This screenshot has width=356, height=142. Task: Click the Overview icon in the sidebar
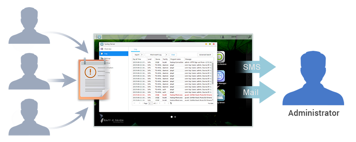102,49
